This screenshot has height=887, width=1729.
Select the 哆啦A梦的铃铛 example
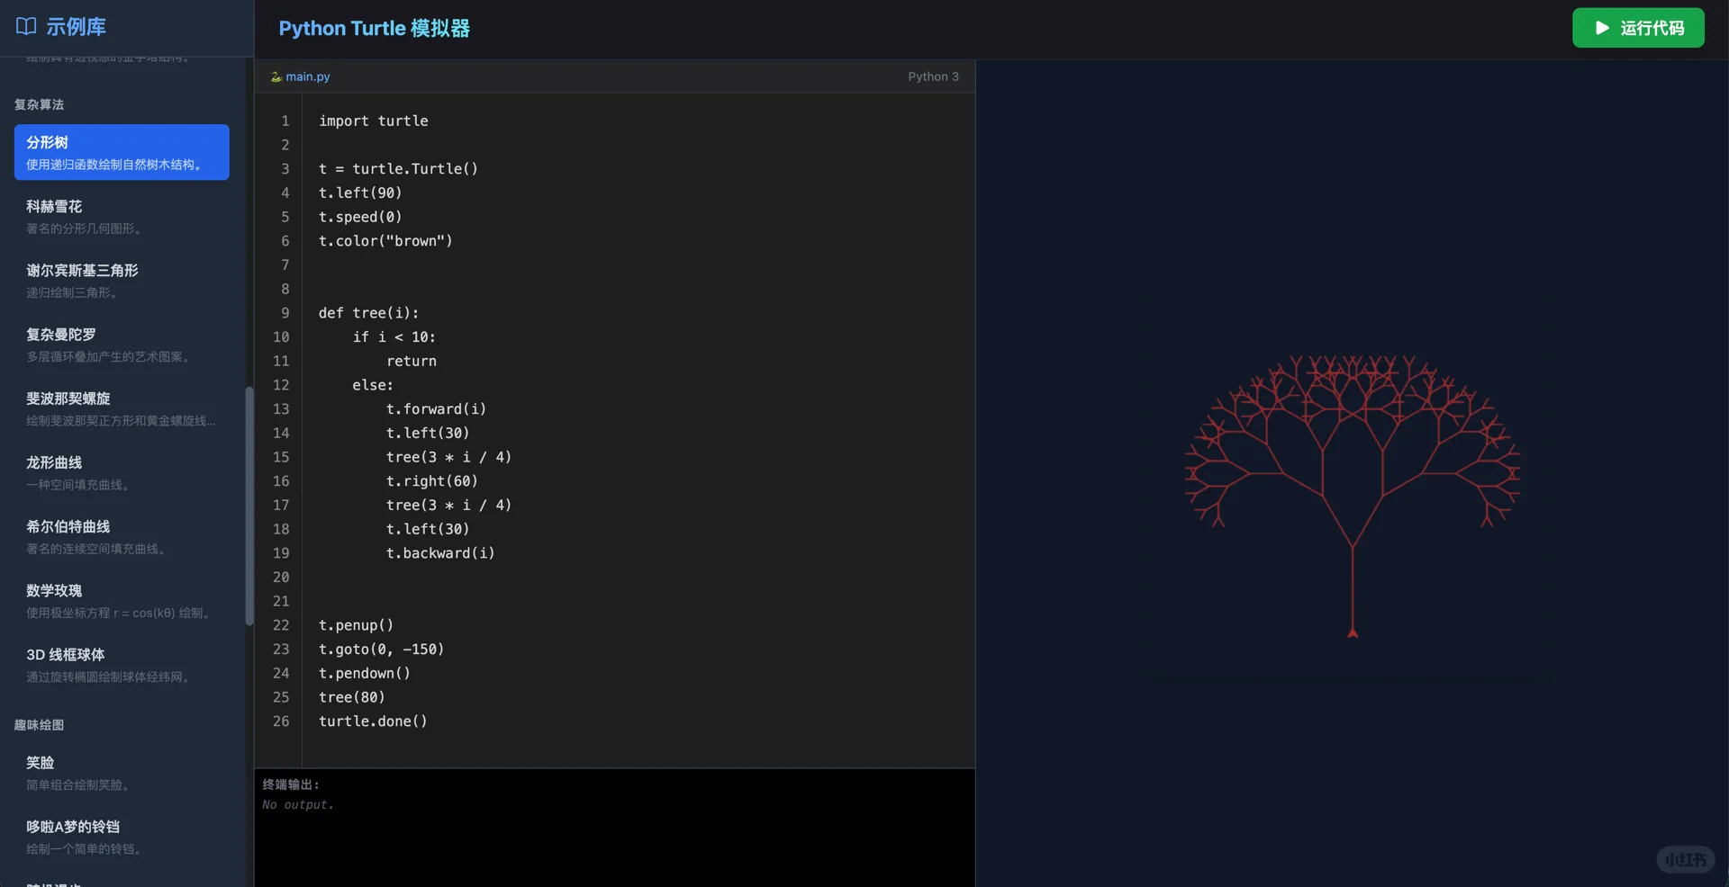tap(122, 836)
